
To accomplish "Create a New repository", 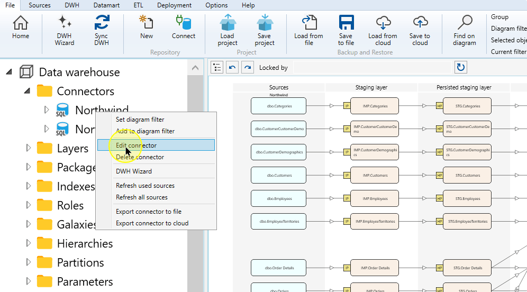I will [x=146, y=28].
